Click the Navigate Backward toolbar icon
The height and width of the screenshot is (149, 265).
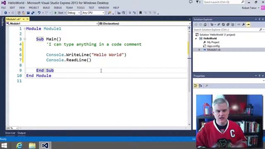click(x=5, y=13)
